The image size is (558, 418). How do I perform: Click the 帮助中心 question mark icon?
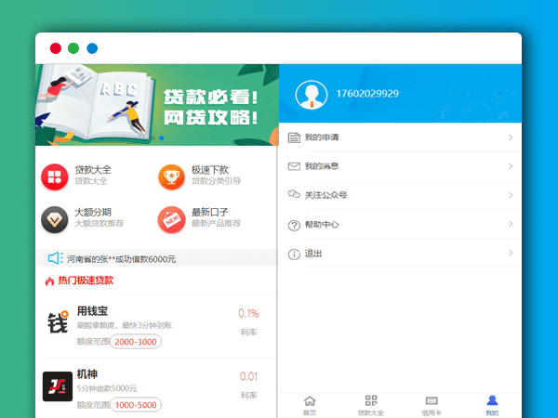pyautogui.click(x=294, y=226)
